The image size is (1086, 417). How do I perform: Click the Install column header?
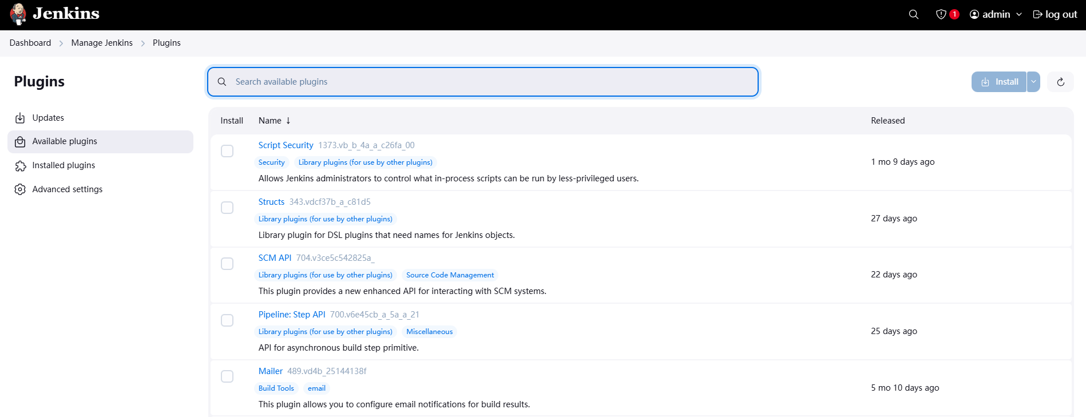tap(232, 121)
